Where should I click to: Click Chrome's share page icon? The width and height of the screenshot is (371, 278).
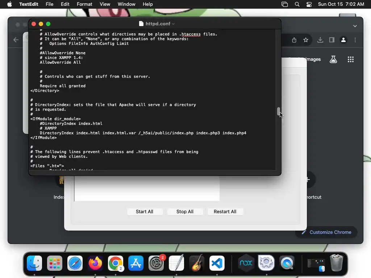click(x=294, y=40)
